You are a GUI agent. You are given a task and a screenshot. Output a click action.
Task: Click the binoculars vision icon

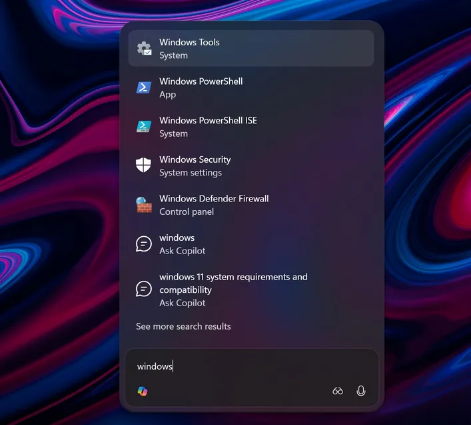(x=338, y=391)
